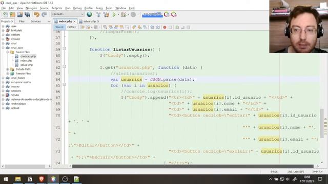Click the Clean and Build icon
This screenshot has width=328, height=184.
[106, 15]
